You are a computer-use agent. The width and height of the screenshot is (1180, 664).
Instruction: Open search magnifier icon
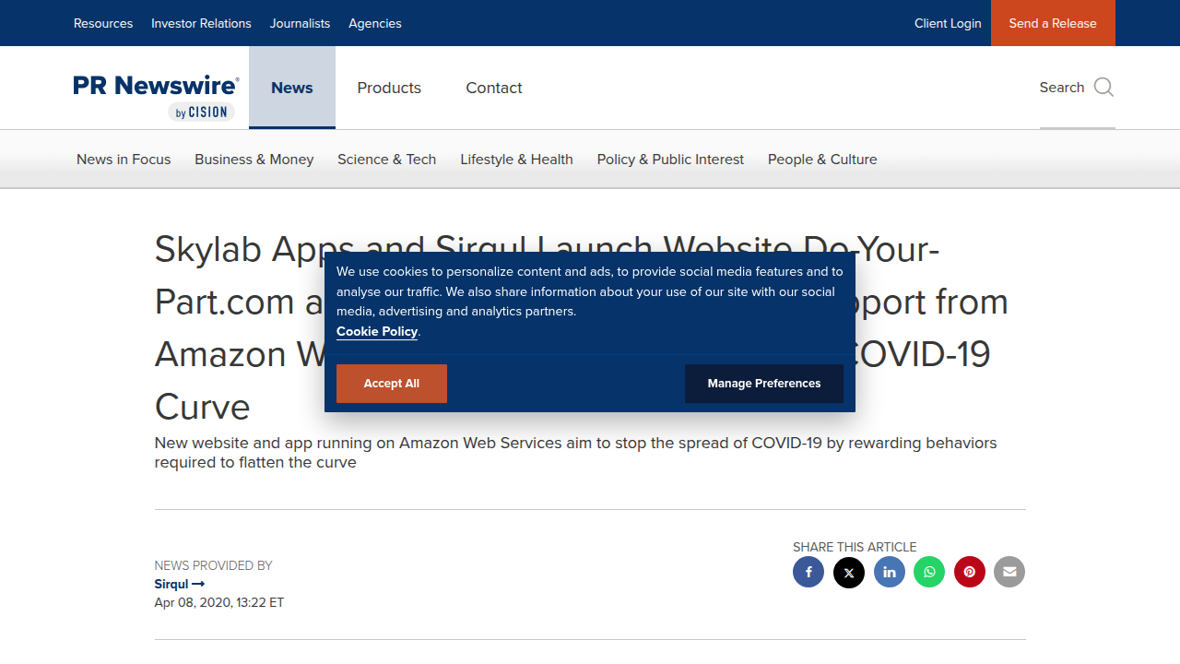(1103, 88)
